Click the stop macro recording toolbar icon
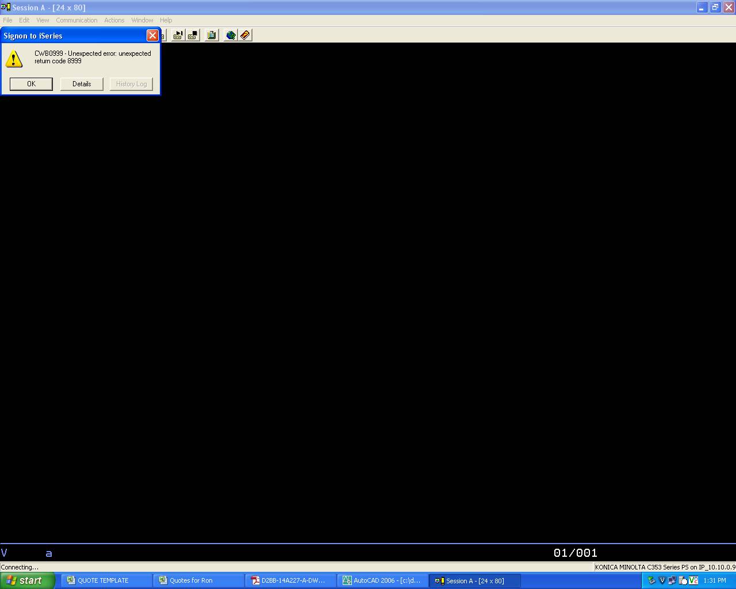Viewport: 736px width, 589px height. [x=192, y=35]
